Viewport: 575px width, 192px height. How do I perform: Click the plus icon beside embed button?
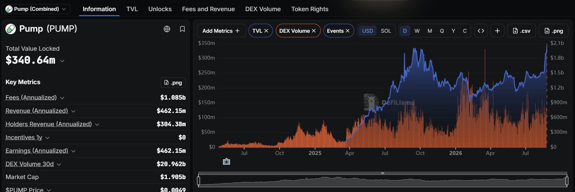[497, 31]
